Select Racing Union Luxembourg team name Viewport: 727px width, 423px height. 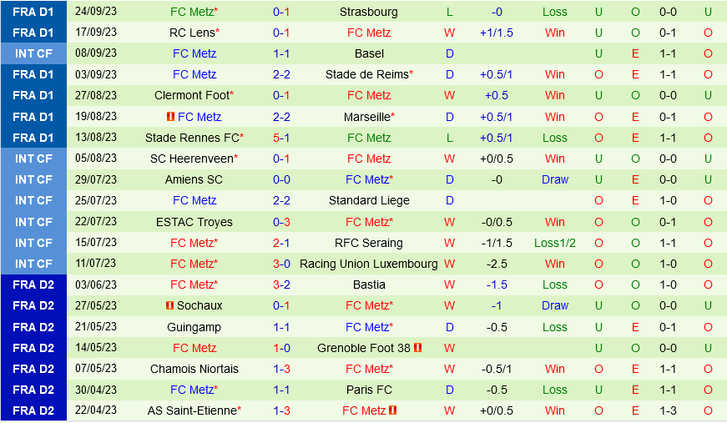tap(369, 264)
